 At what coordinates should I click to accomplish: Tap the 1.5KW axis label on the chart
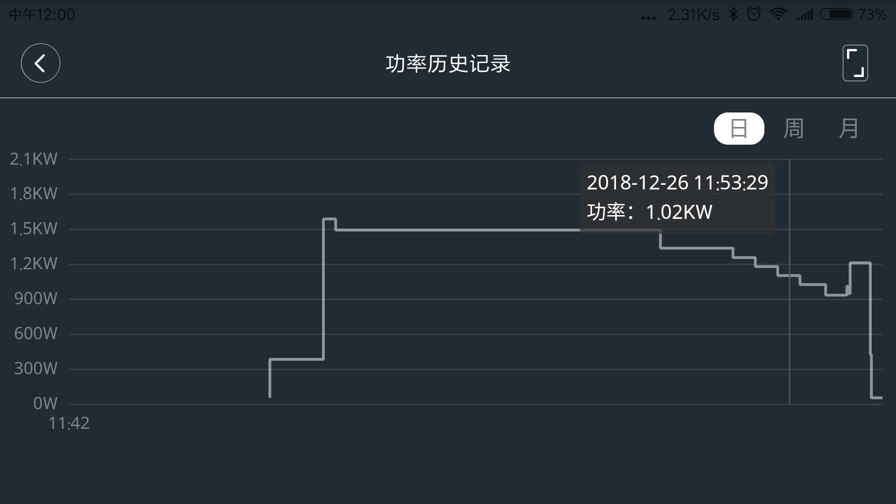point(34,228)
